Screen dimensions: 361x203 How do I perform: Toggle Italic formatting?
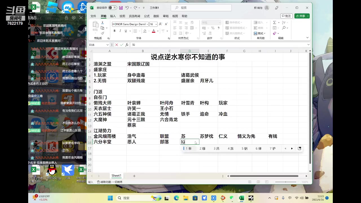point(120,31)
